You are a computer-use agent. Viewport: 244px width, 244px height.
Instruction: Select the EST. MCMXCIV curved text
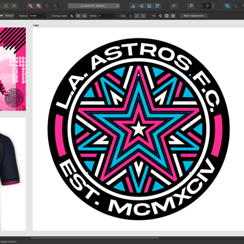[137, 187]
